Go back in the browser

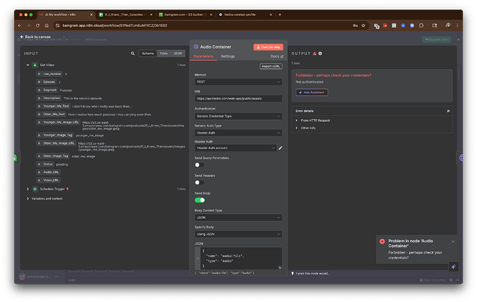(x=20, y=26)
